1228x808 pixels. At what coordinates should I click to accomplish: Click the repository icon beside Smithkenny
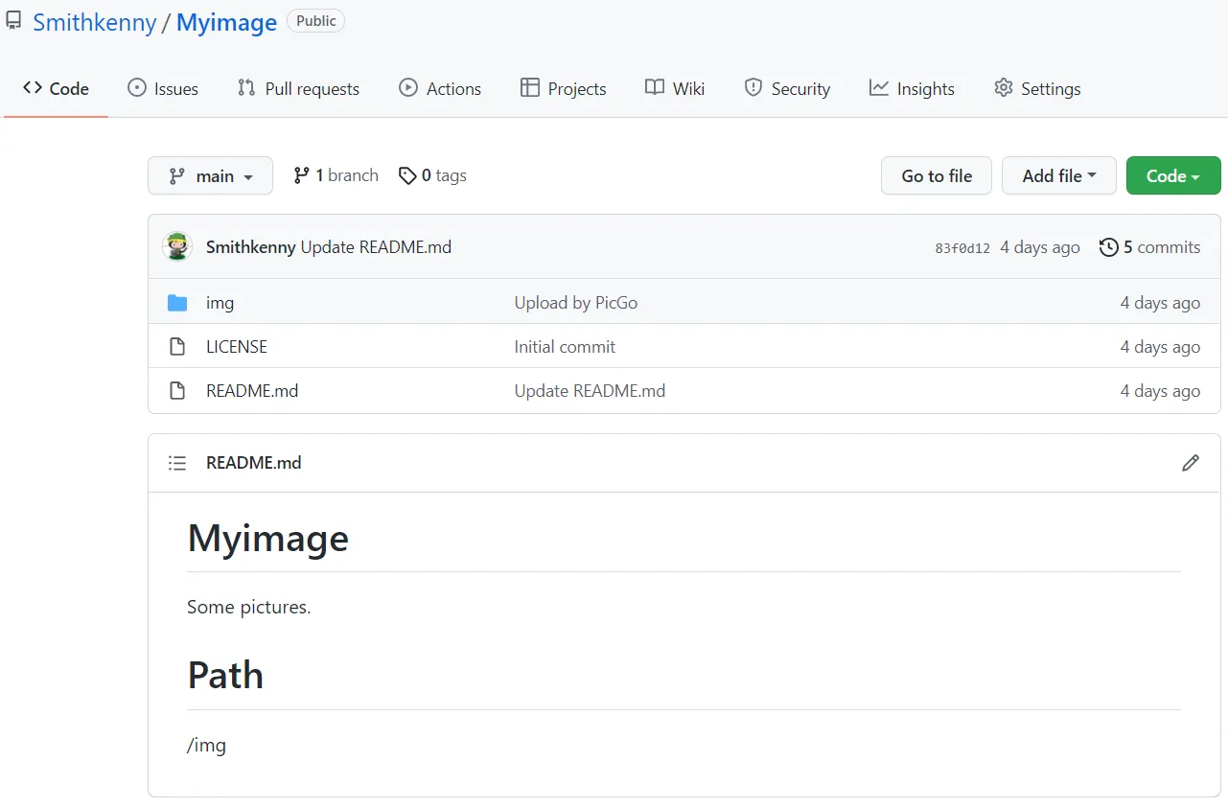[13, 22]
